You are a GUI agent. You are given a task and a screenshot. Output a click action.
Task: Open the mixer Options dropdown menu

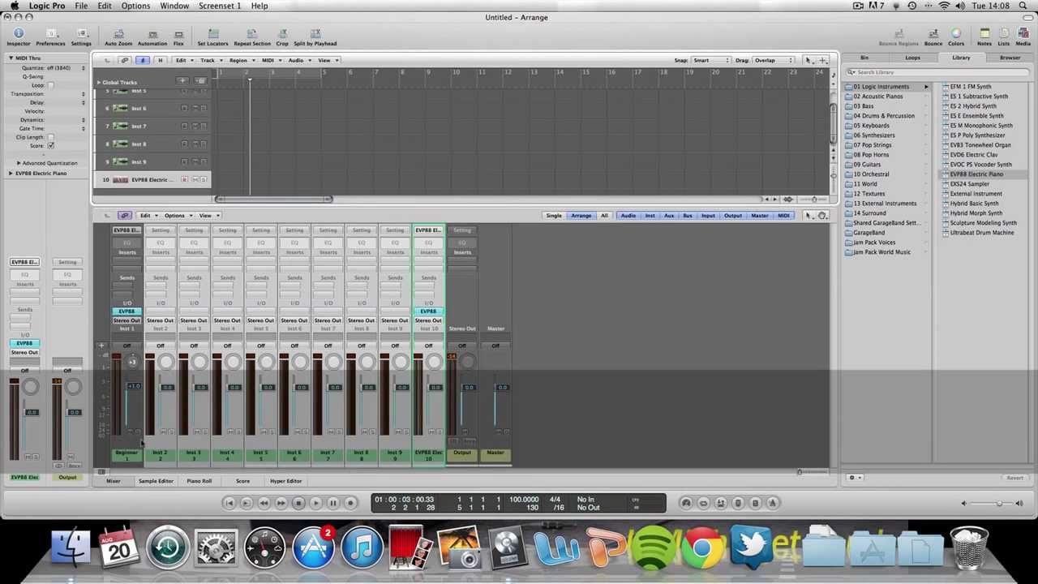coord(176,216)
